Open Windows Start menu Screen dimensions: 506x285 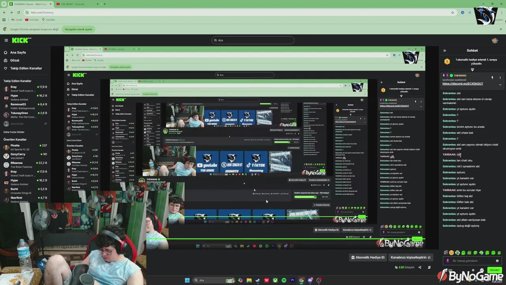click(x=187, y=280)
